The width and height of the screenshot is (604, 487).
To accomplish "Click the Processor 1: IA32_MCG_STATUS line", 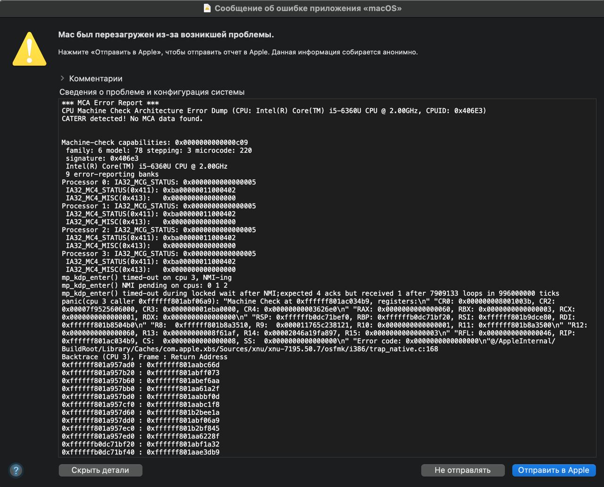I will click(x=159, y=206).
